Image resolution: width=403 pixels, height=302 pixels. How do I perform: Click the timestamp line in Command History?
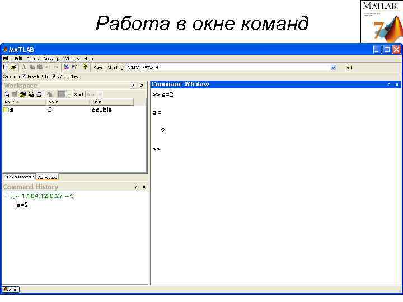click(x=42, y=196)
